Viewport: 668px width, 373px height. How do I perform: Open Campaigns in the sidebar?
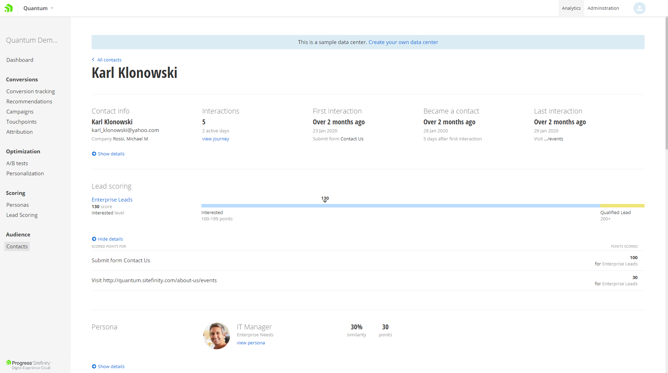[20, 112]
